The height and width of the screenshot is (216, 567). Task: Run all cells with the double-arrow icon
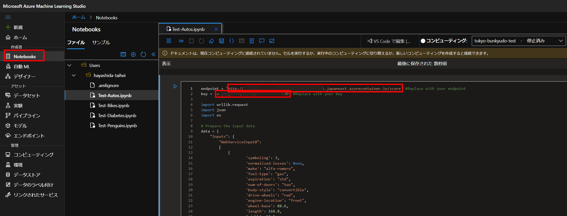(181, 41)
